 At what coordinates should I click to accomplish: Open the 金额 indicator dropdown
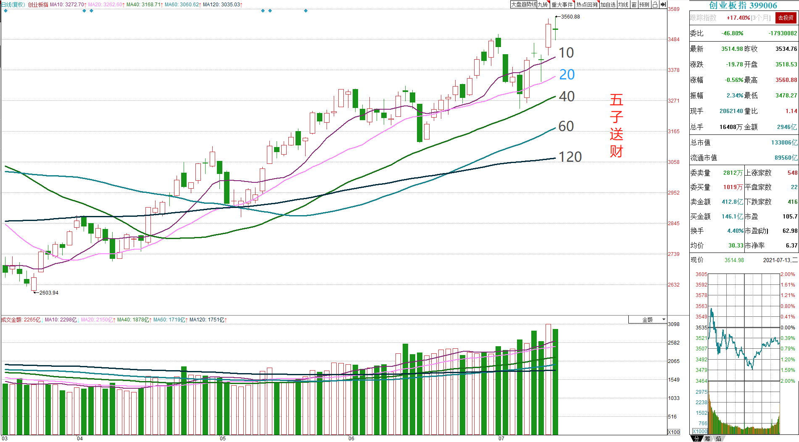[648, 320]
